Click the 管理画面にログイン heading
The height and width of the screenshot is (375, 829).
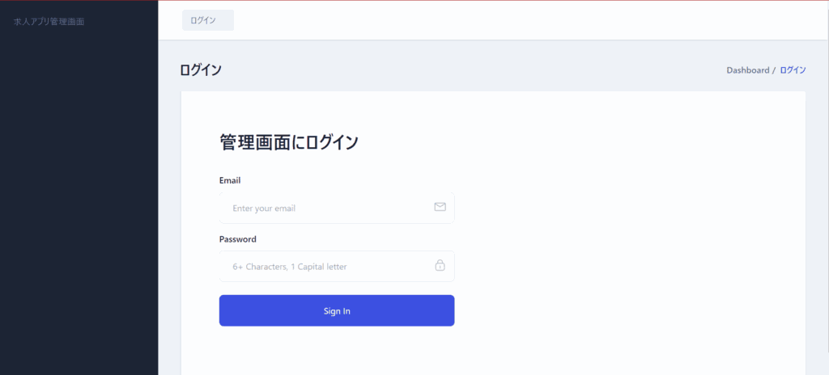coord(288,143)
